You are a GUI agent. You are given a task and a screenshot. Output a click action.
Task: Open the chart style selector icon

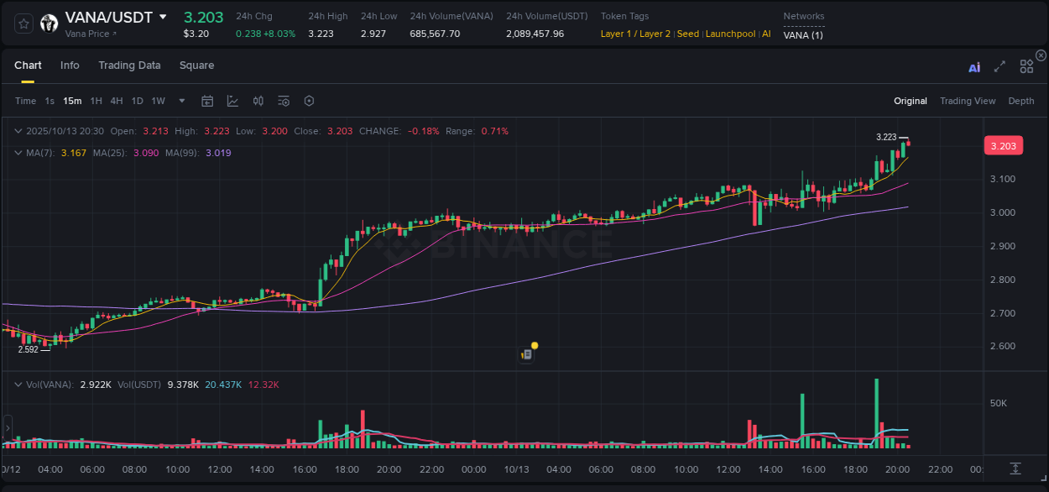pos(232,100)
